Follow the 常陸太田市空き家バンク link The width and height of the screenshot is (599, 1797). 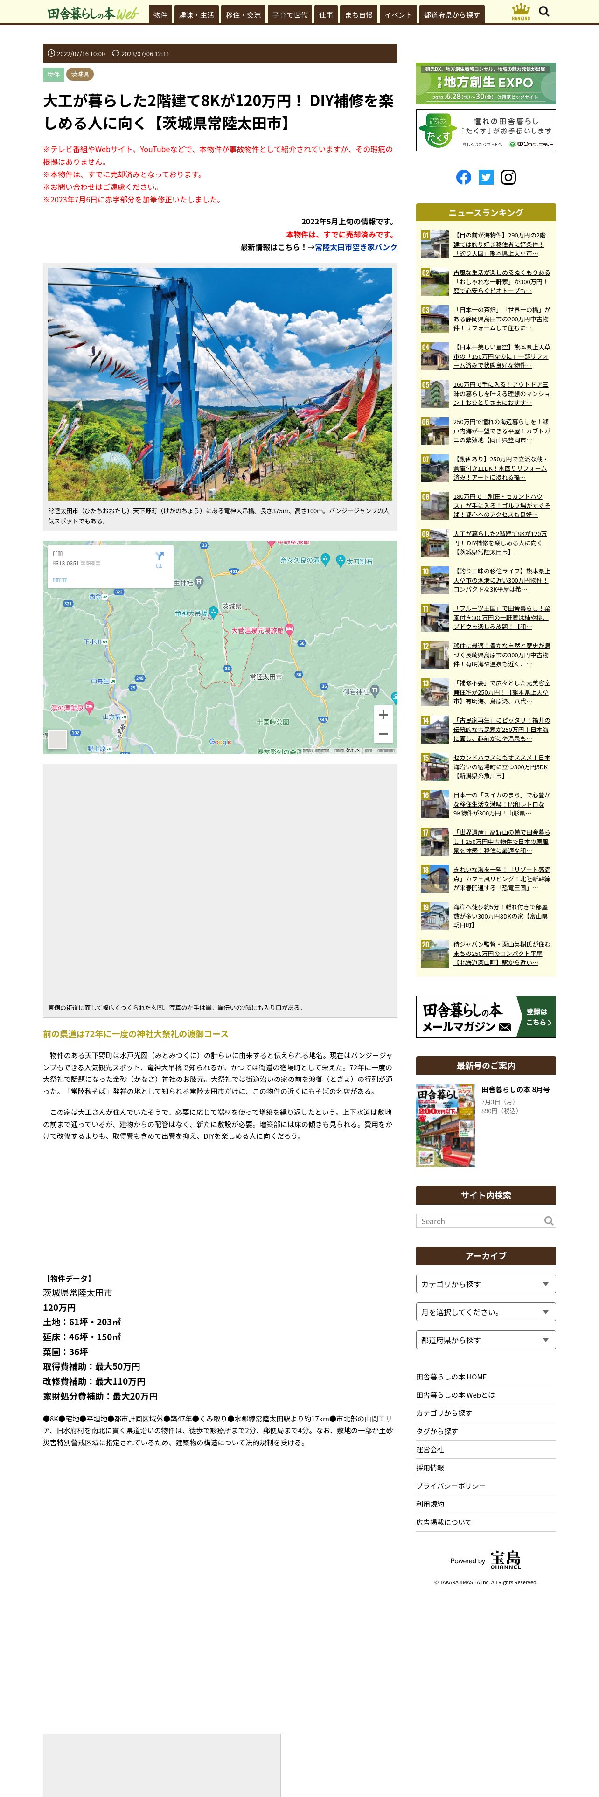click(x=355, y=247)
